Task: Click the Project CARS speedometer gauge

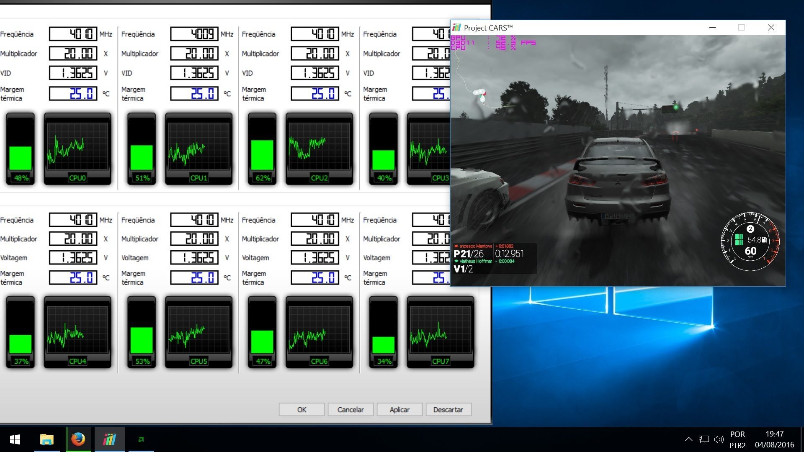Action: coord(750,241)
